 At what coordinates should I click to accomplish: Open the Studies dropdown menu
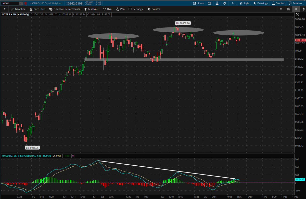coord(278,3)
